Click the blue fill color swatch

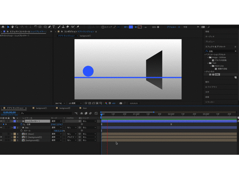click(x=131, y=27)
